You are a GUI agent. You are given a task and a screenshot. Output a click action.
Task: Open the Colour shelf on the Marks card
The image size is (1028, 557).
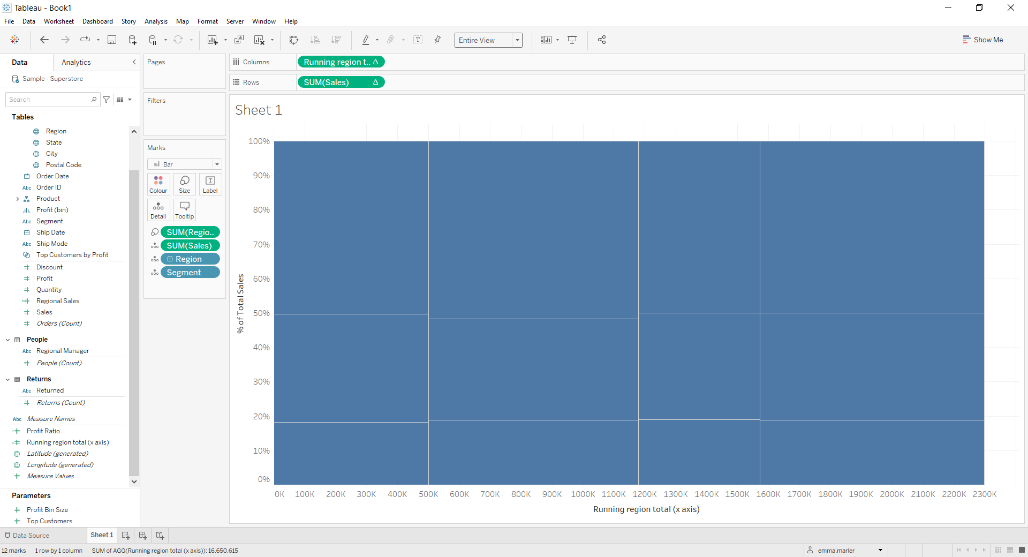point(158,184)
